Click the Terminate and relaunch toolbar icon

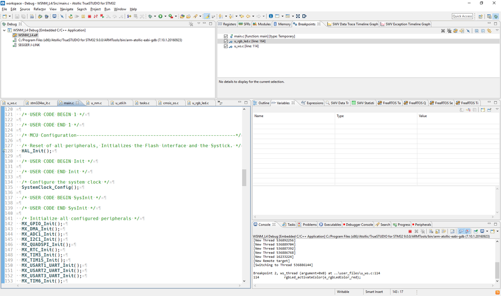102,16
